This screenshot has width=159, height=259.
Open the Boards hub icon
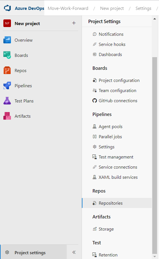7,55
